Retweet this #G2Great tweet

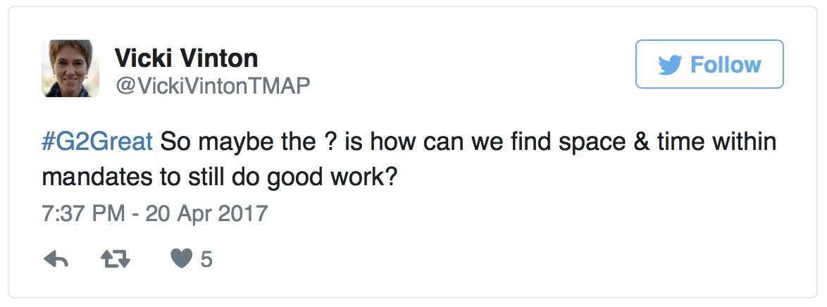click(116, 259)
